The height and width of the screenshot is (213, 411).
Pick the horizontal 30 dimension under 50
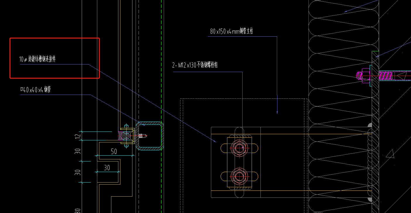click(x=107, y=168)
